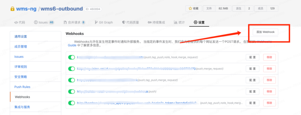Toggle off the webhook with push,merge_request events
This screenshot has width=301, height=115.
72,68
